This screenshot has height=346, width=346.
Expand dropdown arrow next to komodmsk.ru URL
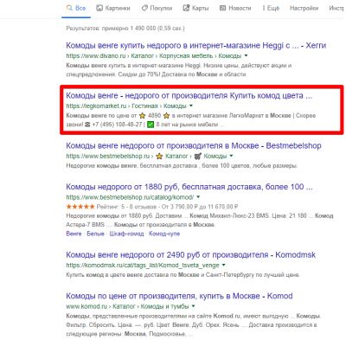[x=223, y=265]
